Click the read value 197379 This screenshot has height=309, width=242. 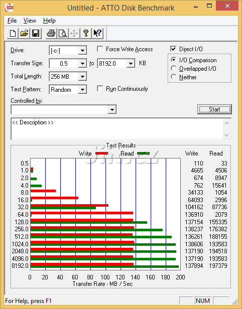coord(218,266)
